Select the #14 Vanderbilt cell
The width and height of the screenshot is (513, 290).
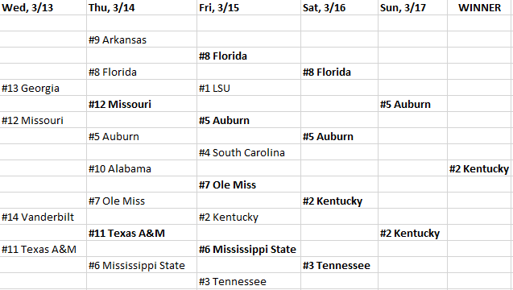pos(43,217)
